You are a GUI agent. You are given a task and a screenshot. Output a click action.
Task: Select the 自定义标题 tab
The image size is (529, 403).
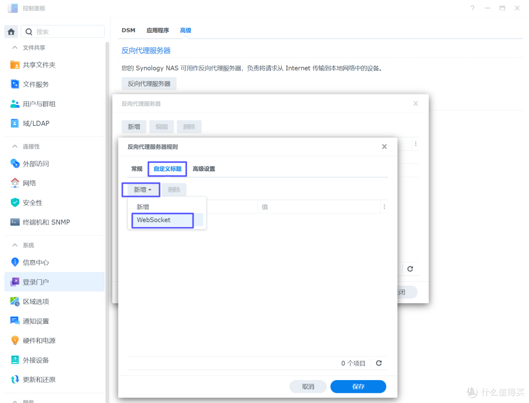[x=168, y=169]
